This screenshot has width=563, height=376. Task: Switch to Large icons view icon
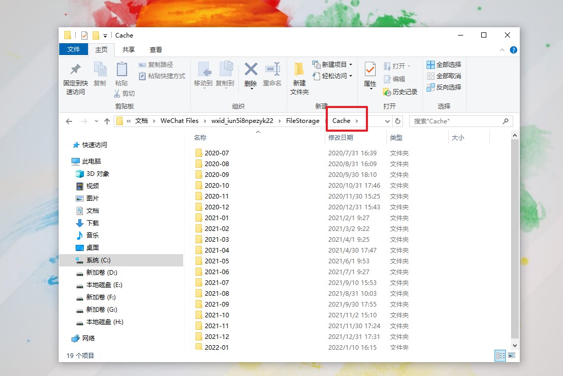coord(512,355)
